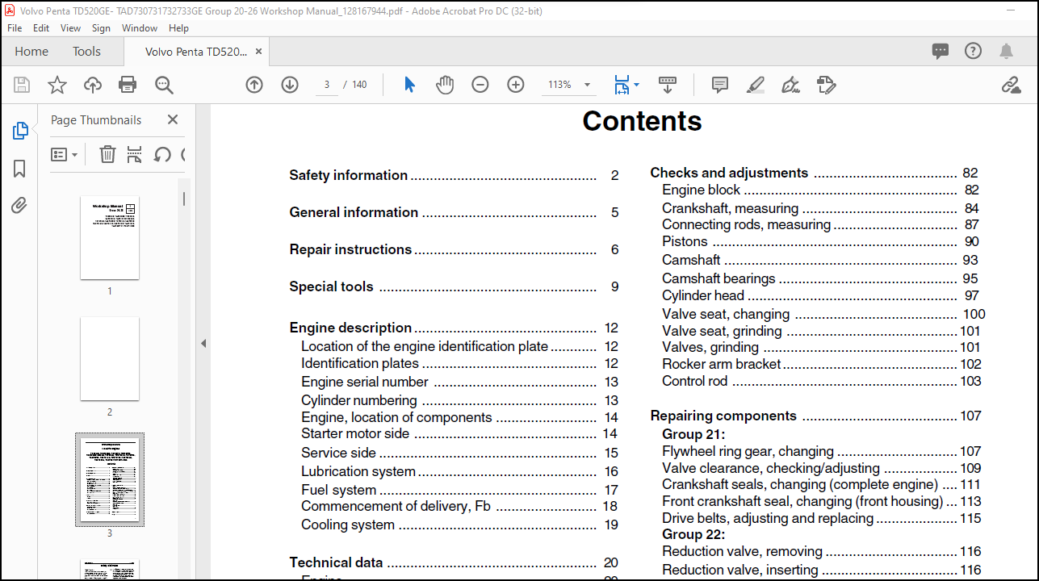Click the Repair instructions contents entry

pyautogui.click(x=454, y=249)
